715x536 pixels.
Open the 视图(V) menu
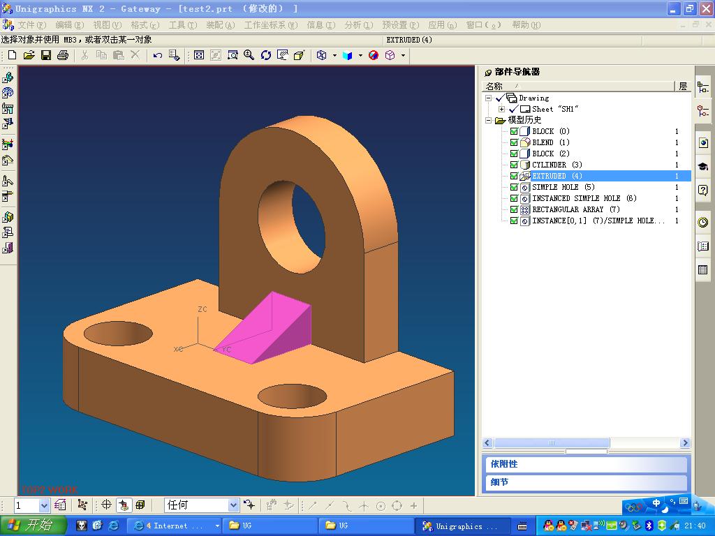click(107, 25)
